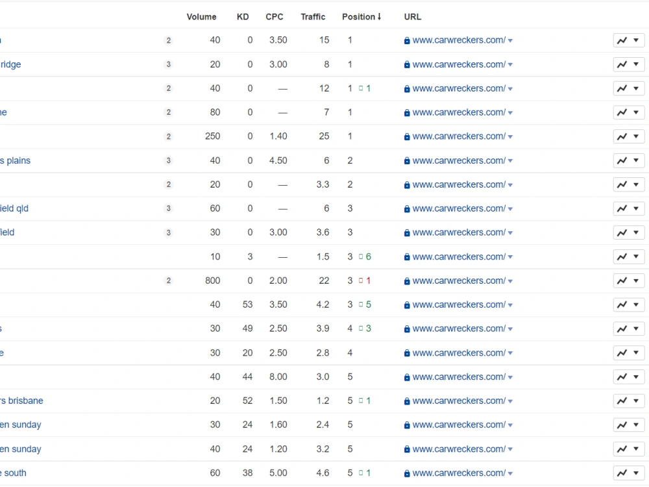This screenshot has height=487, width=649.
Task: Click SERP badge 2 in volume 80 row
Action: pos(169,112)
